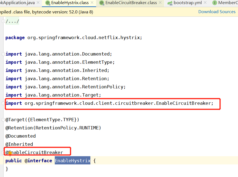
Task: Close the bootstrap.yml tab
Action: point(205,2)
